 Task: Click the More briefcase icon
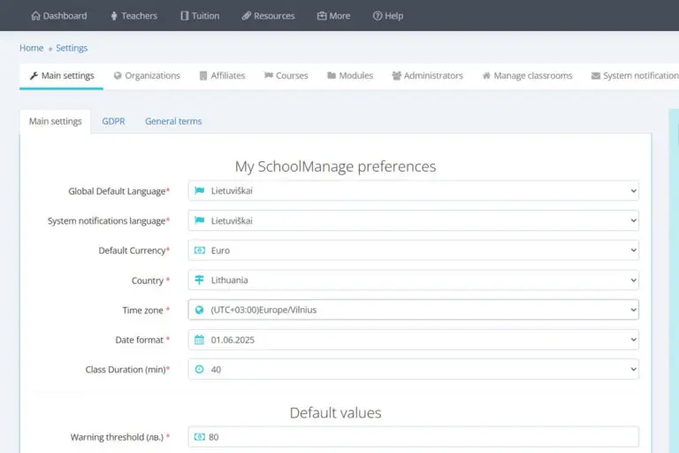pyautogui.click(x=322, y=16)
